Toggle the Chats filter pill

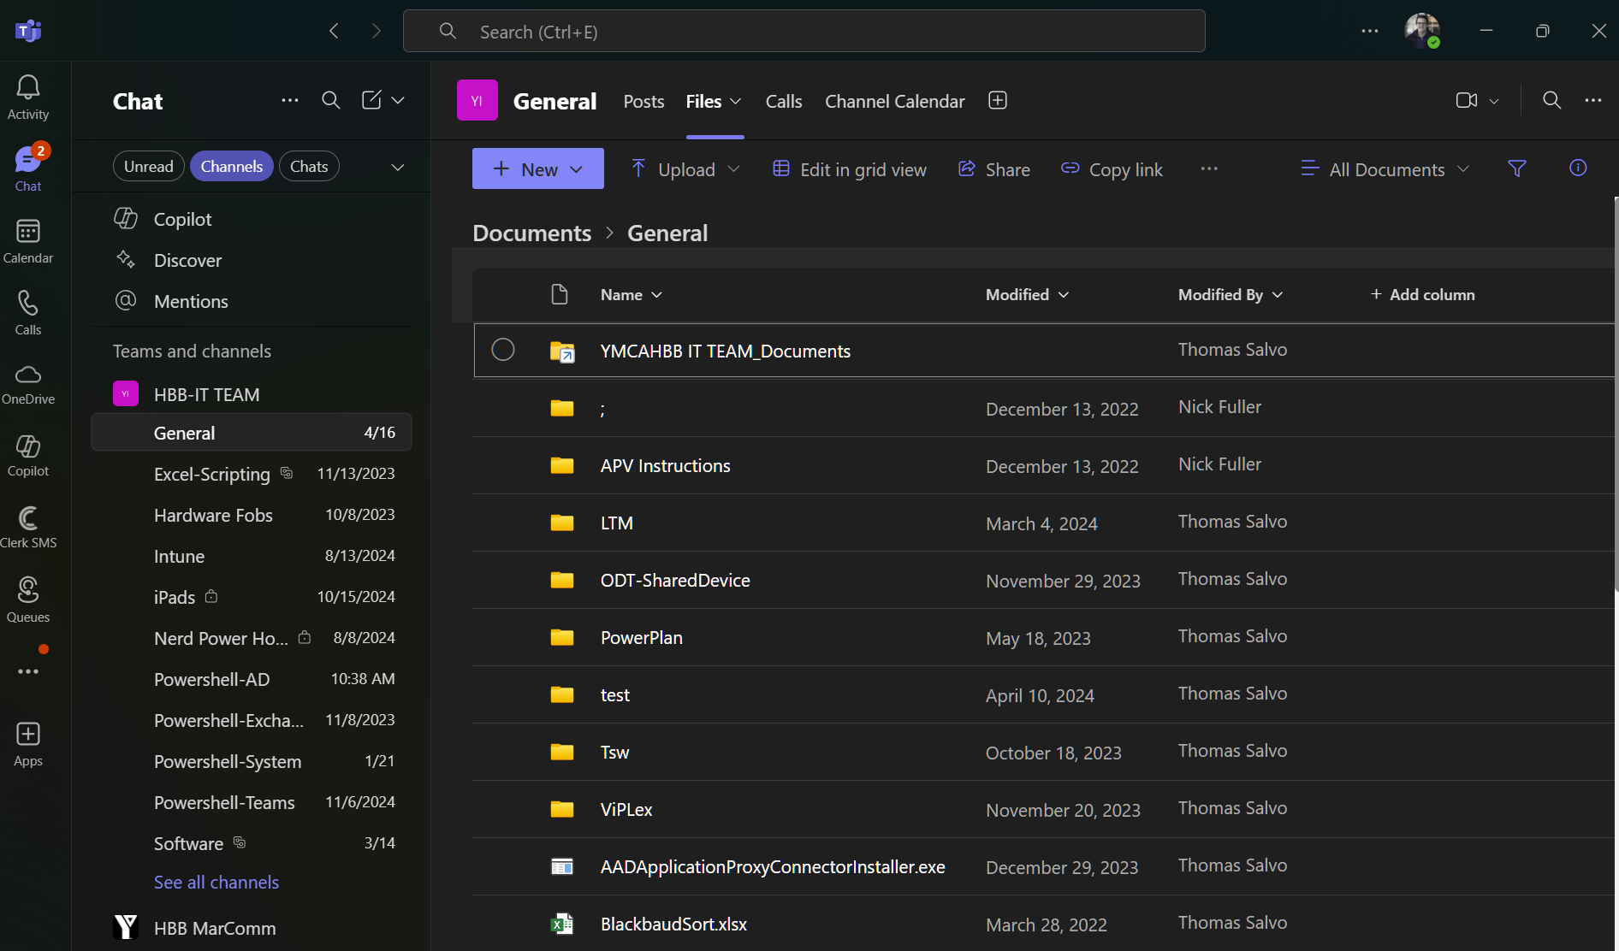tap(309, 166)
